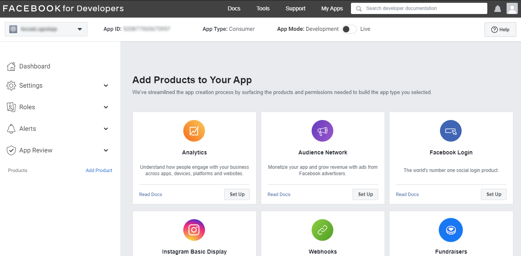Viewport: 521px width, 256px height.
Task: Click the Help button
Action: [500, 30]
